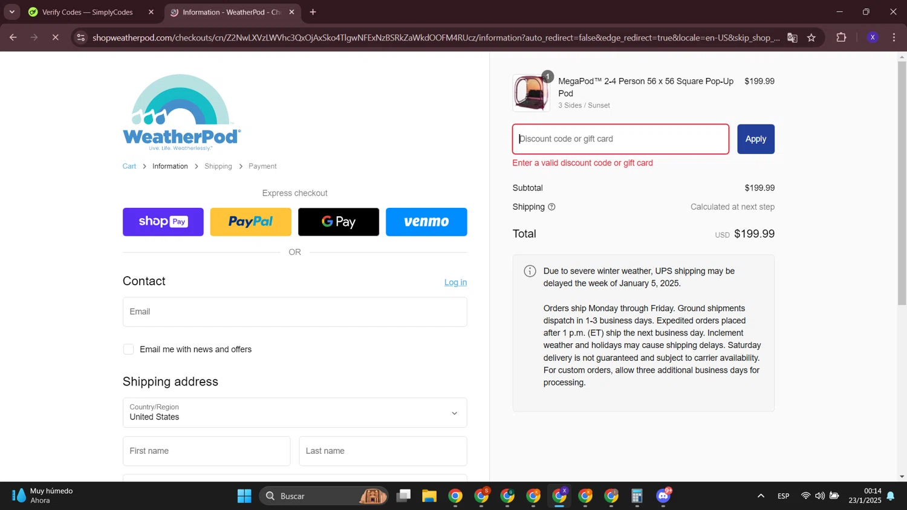Check Email me with news and offers

coord(128,349)
